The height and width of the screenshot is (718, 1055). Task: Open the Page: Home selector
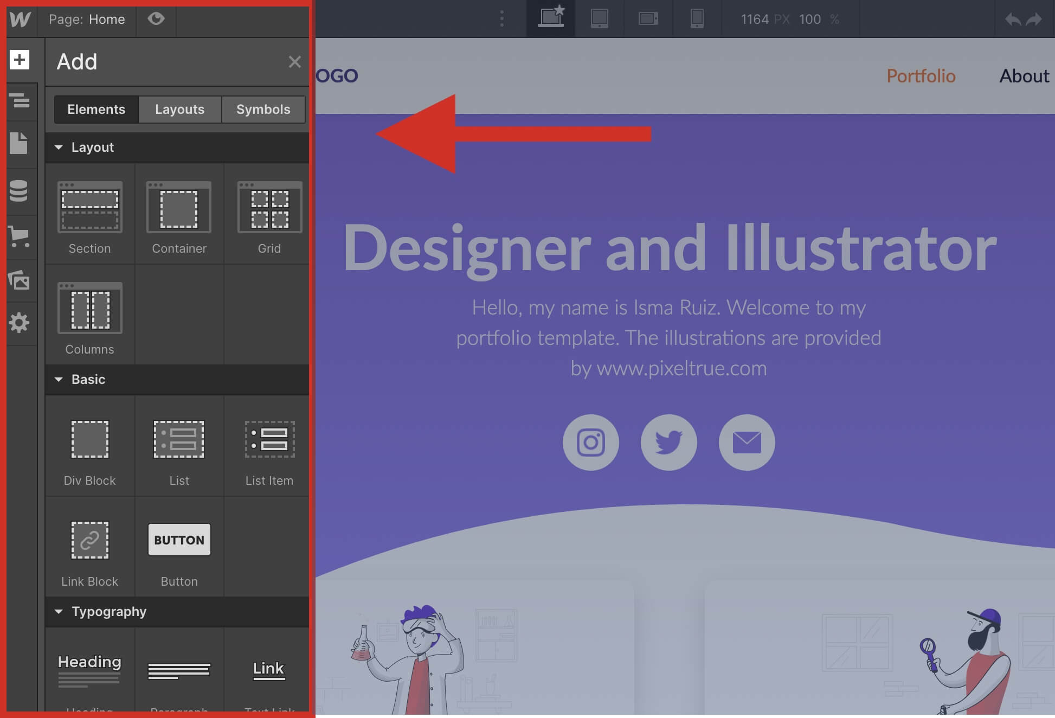click(87, 19)
